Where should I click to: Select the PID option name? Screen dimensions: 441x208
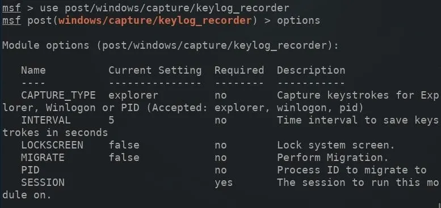pos(30,170)
